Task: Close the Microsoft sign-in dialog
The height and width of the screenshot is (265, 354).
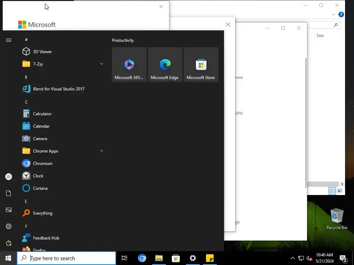Action: [x=161, y=7]
